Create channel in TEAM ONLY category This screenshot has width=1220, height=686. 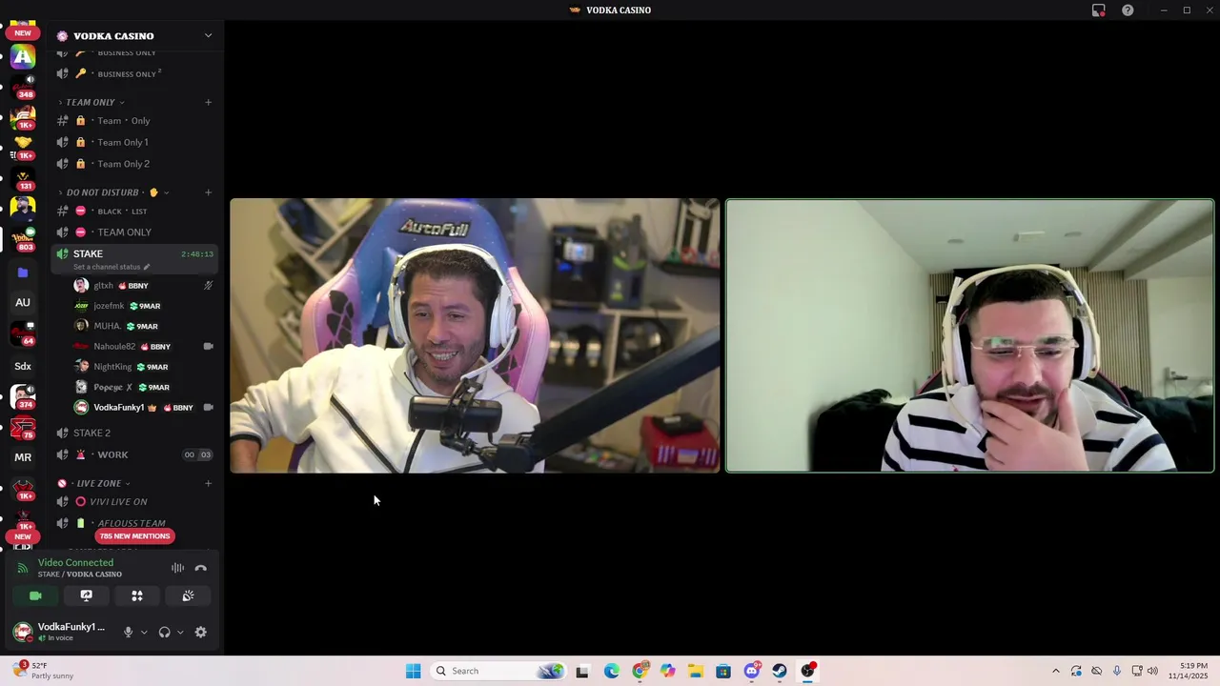click(208, 102)
